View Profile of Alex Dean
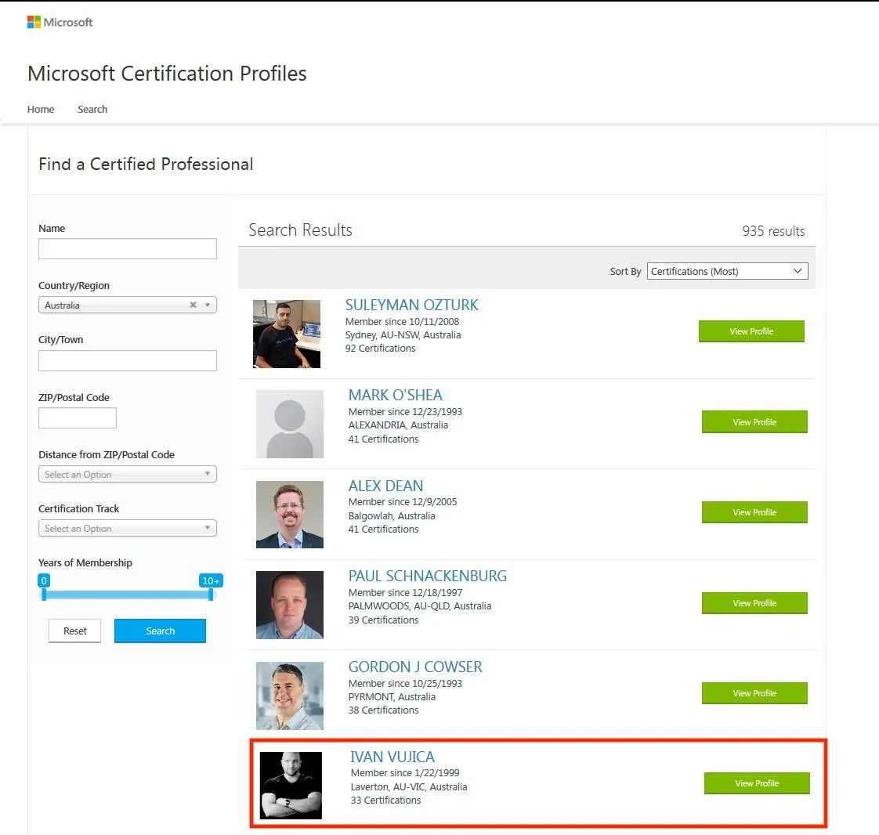This screenshot has width=879, height=835. (x=754, y=512)
